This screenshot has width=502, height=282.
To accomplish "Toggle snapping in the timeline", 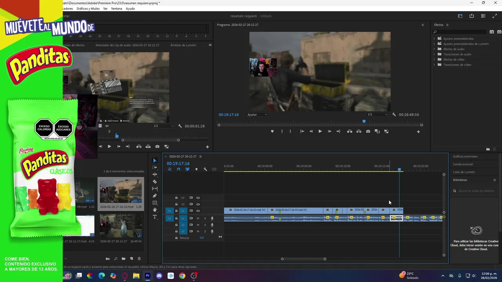I will [178, 169].
